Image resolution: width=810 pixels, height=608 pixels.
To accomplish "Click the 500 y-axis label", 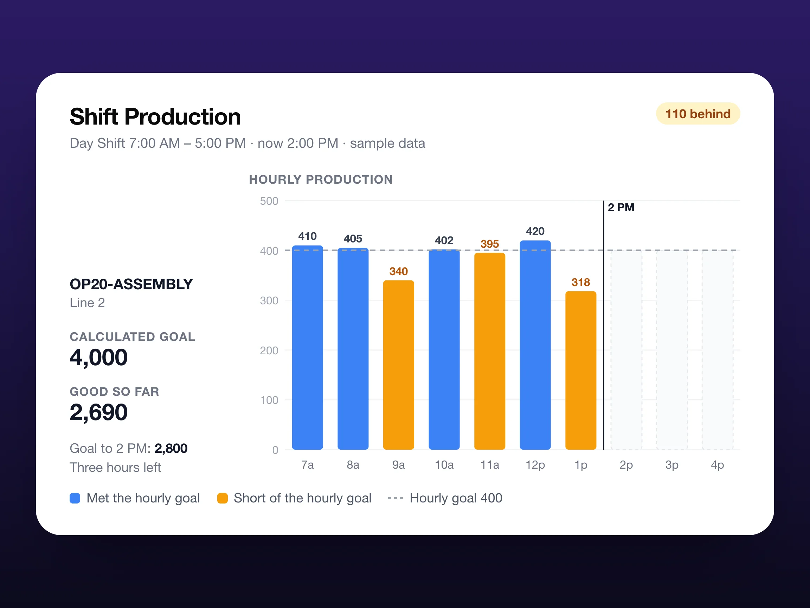I will coord(269,201).
